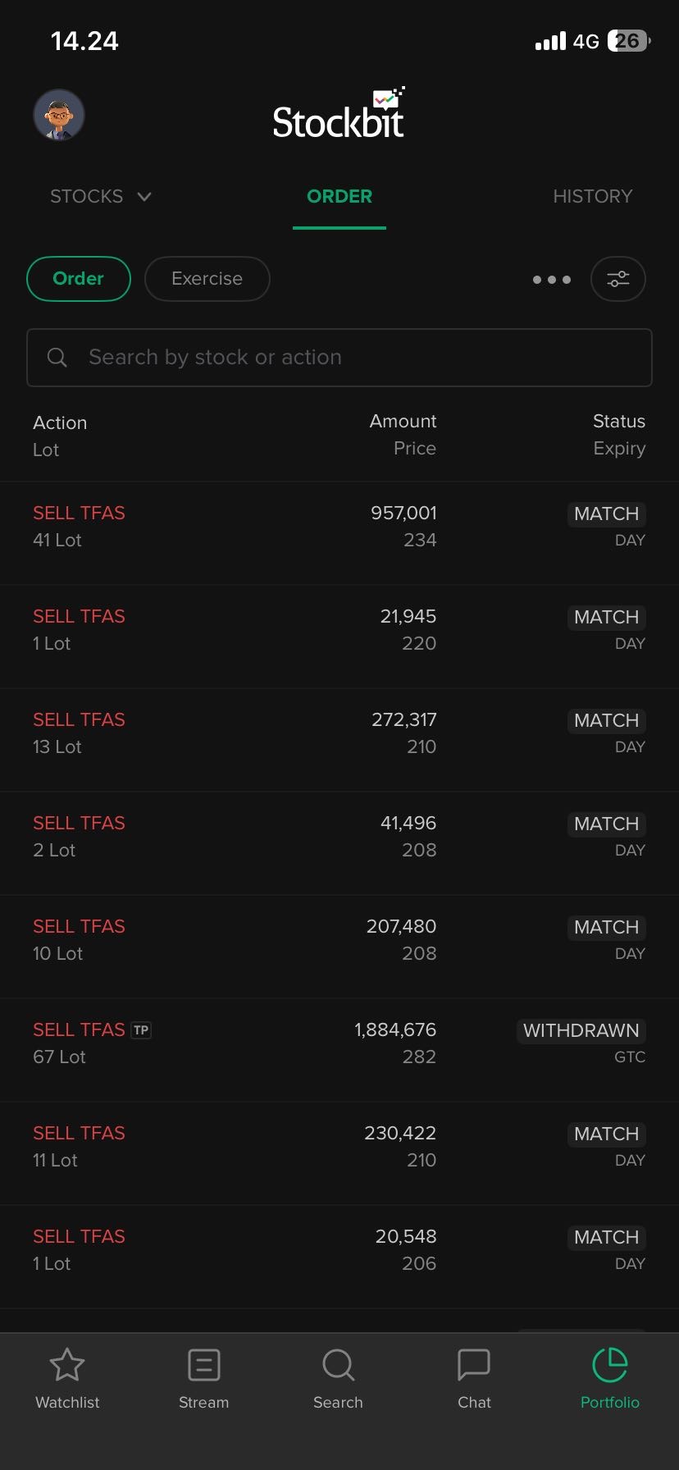Open the filter sliders icon
Viewport: 679px width, 1470px height.
(x=618, y=279)
